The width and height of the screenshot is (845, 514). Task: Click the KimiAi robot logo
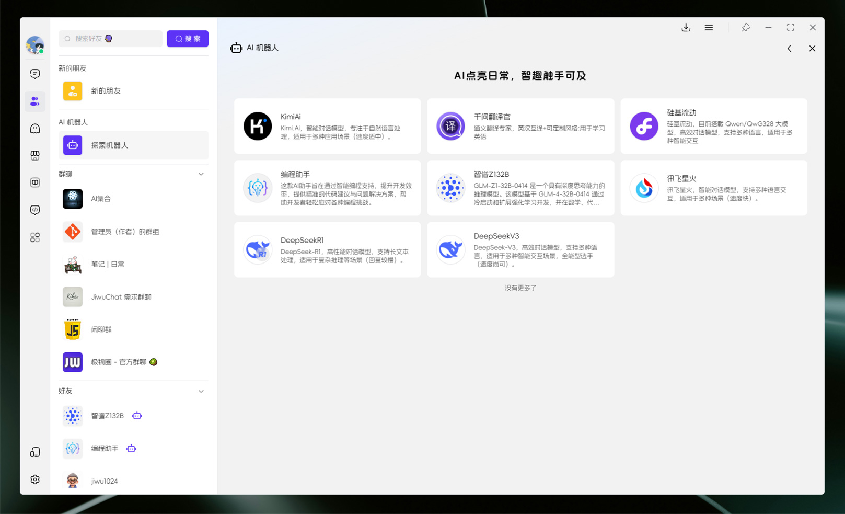click(x=258, y=126)
